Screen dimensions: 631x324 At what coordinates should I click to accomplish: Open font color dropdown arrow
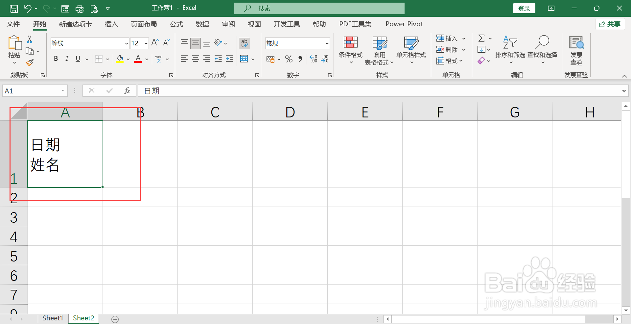click(147, 59)
